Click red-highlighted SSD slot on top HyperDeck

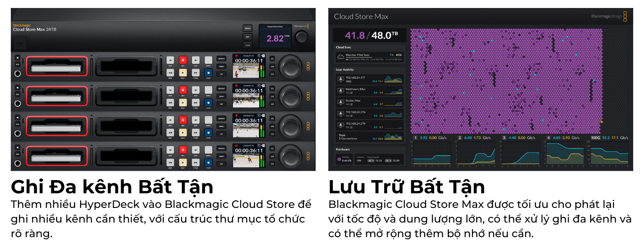click(57, 66)
